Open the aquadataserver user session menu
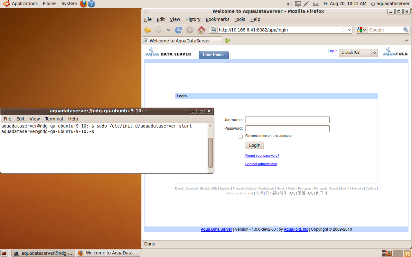This screenshot has height=257, width=412. (390, 4)
